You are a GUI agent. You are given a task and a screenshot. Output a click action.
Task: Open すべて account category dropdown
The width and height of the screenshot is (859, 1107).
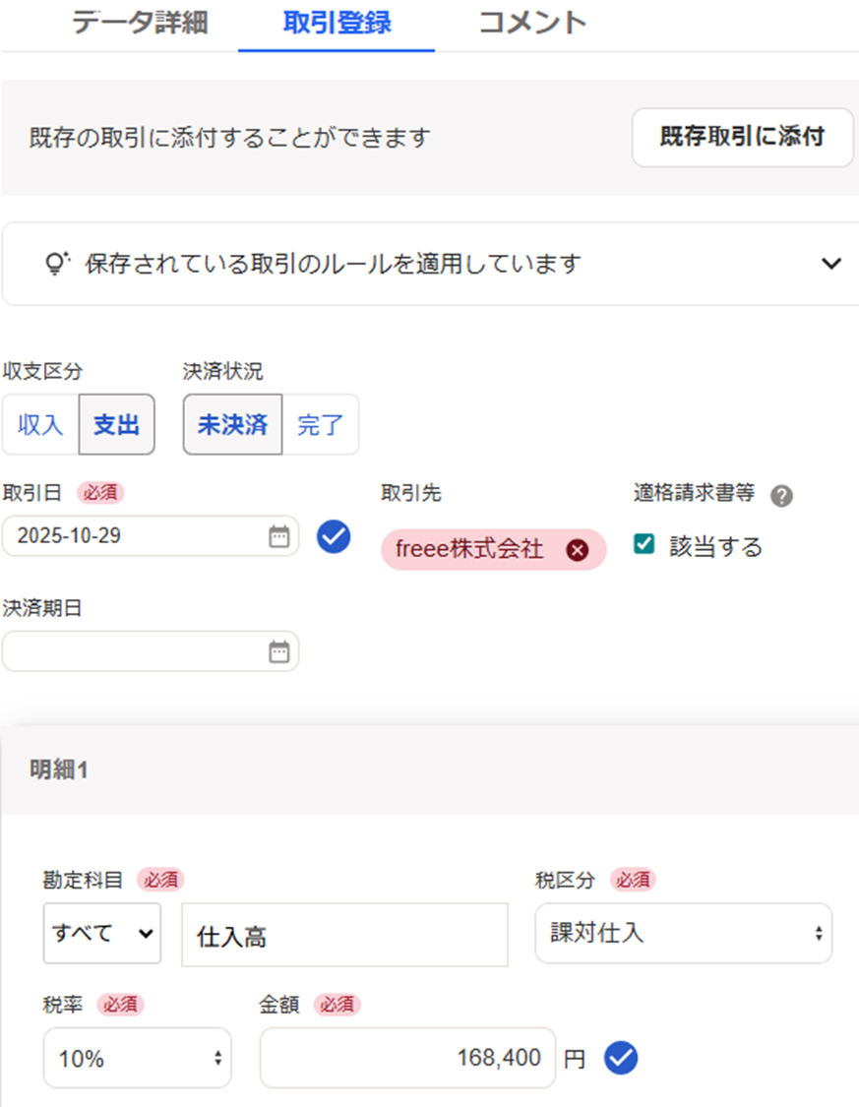click(x=102, y=933)
